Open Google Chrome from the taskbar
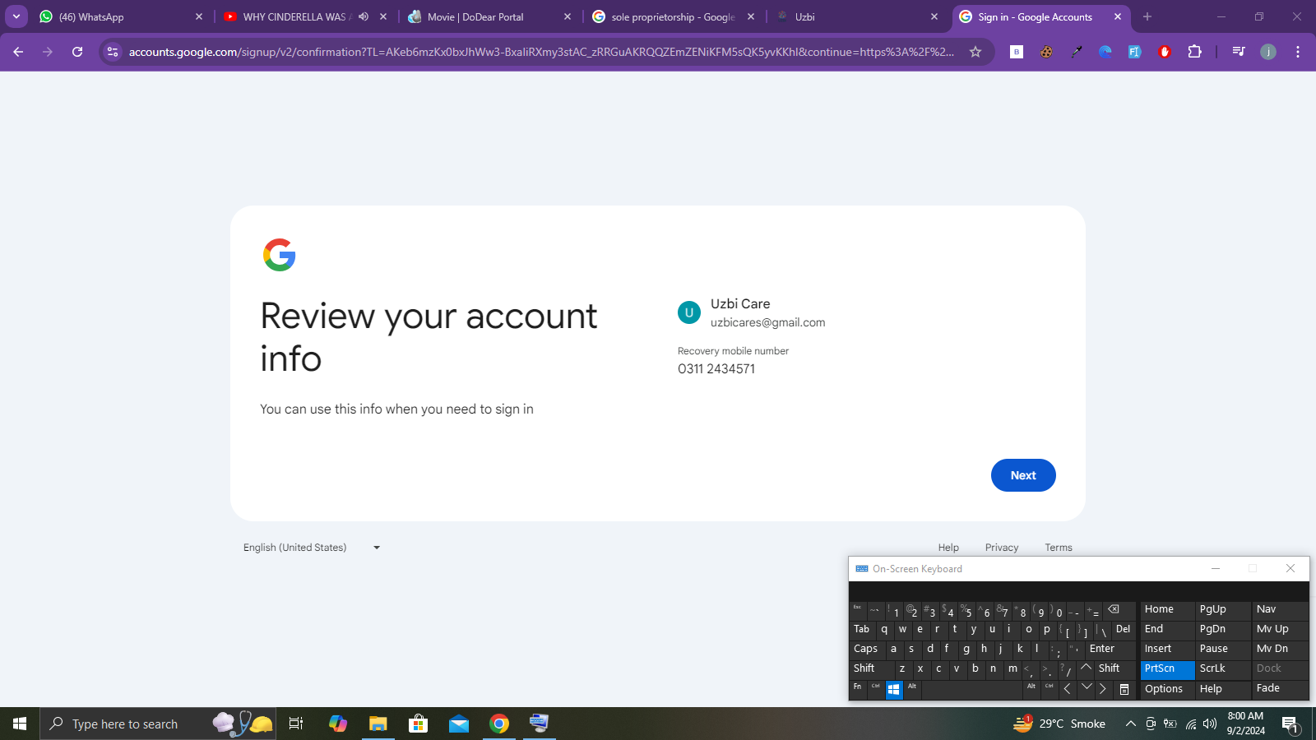The image size is (1316, 740). [x=499, y=724]
